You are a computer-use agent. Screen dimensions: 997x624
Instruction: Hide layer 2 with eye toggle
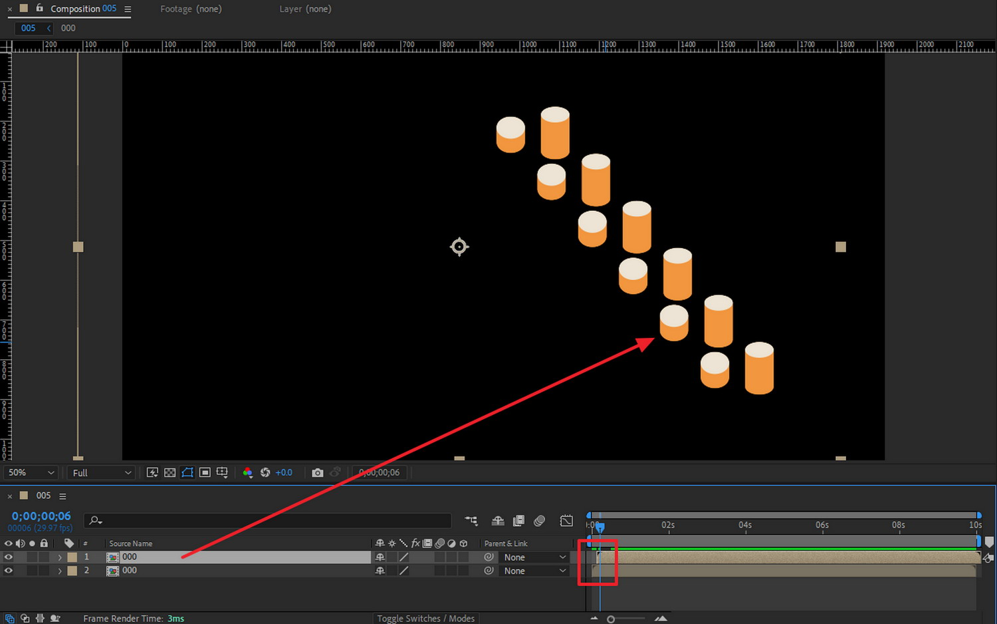[x=9, y=571]
